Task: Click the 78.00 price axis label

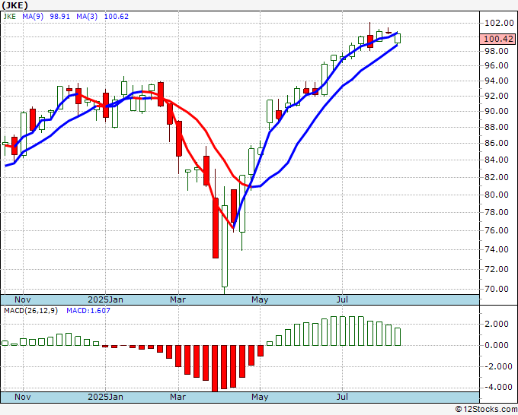Action: (497, 212)
